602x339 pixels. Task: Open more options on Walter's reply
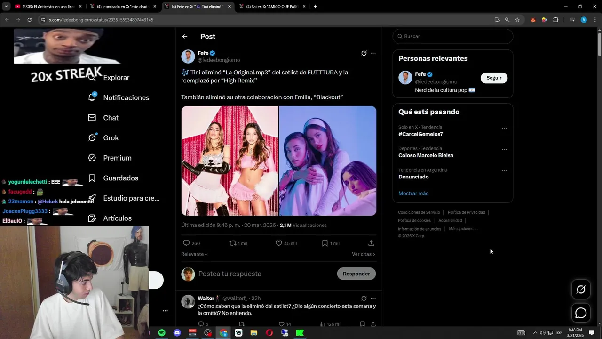point(373,298)
